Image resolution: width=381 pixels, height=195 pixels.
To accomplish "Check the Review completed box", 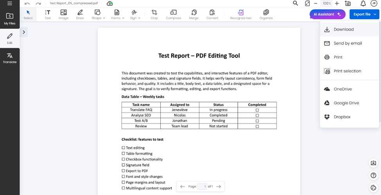I will click(257, 126).
